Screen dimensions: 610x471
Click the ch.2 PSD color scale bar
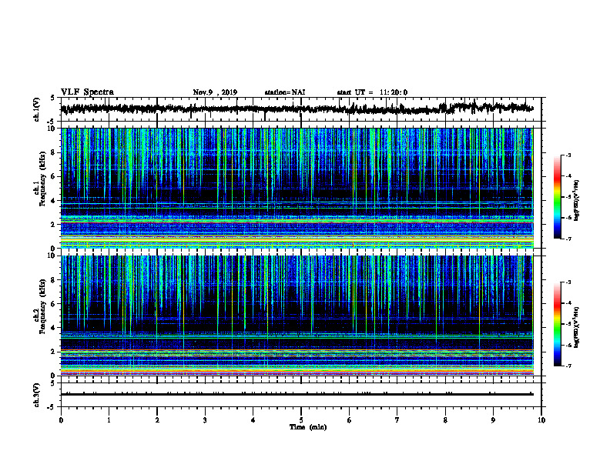(557, 324)
